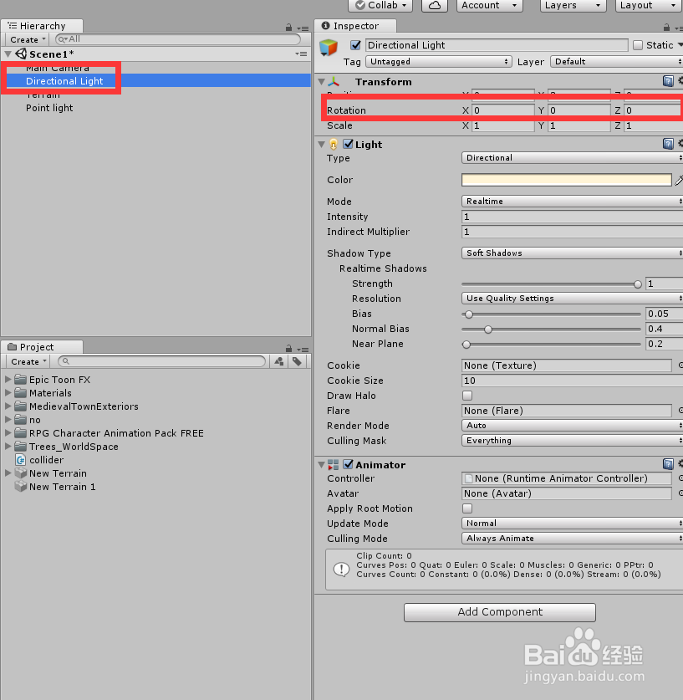The width and height of the screenshot is (683, 700).
Task: Click the Collab button in the toolbar
Action: 380,6
